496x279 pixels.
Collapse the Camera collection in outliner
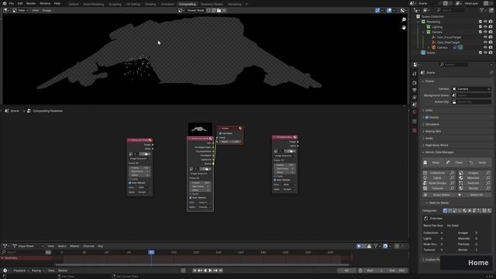coord(423,32)
